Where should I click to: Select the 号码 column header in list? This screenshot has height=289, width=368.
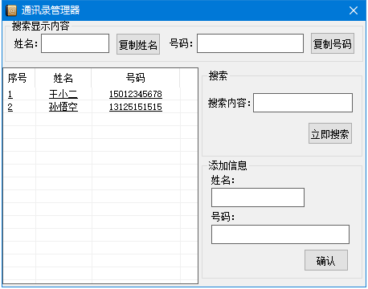(136, 78)
